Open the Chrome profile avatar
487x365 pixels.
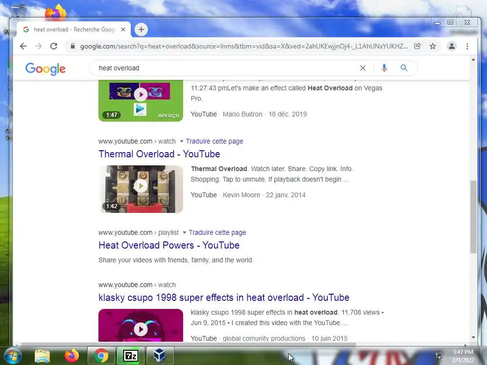pos(452,46)
